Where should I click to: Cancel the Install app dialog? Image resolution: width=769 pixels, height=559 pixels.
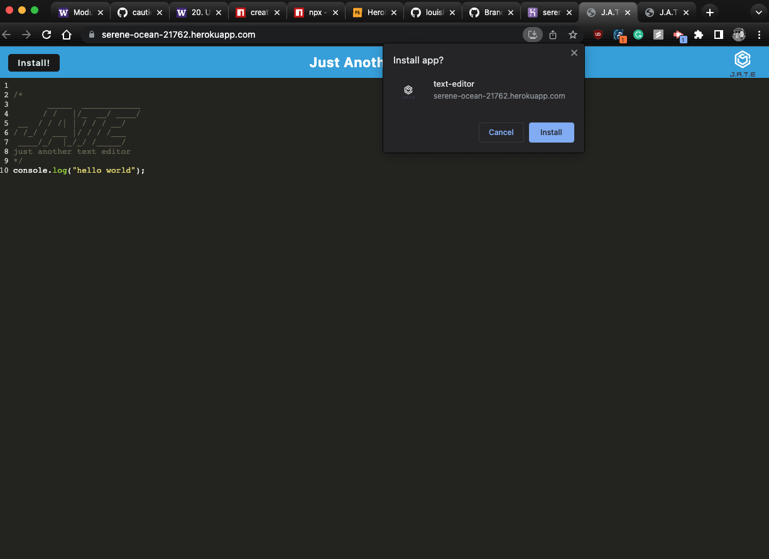[501, 132]
